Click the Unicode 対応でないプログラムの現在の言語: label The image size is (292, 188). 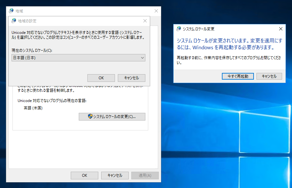52,101
